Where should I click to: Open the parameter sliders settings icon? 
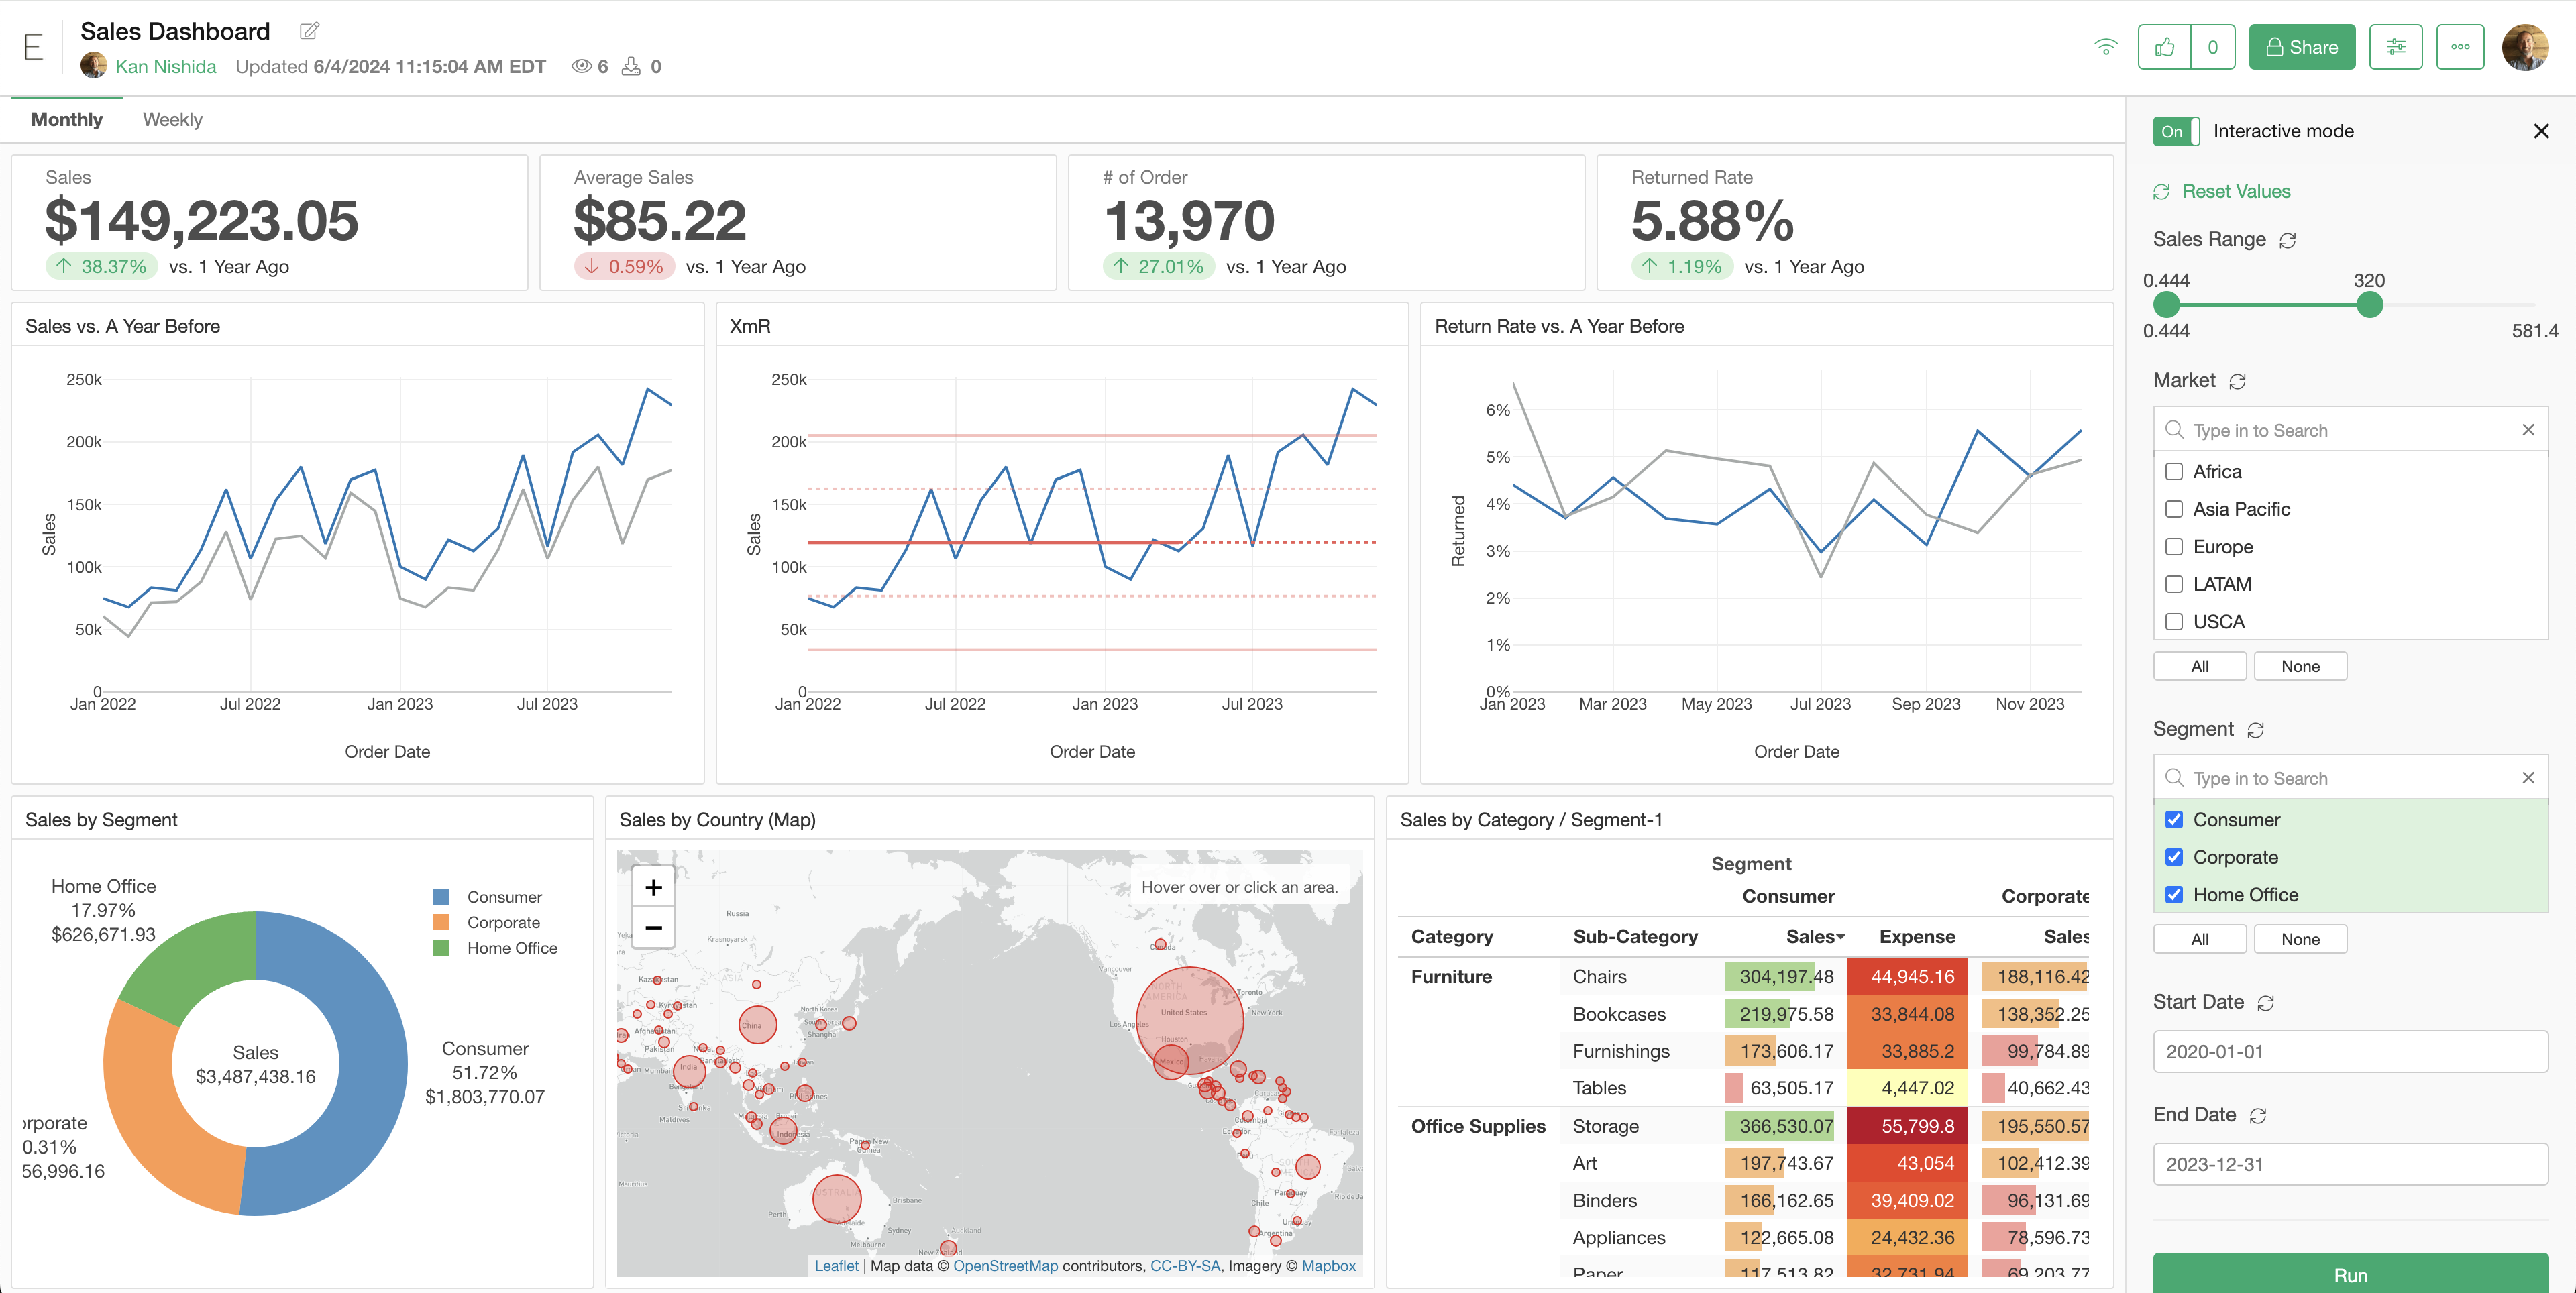2395,47
